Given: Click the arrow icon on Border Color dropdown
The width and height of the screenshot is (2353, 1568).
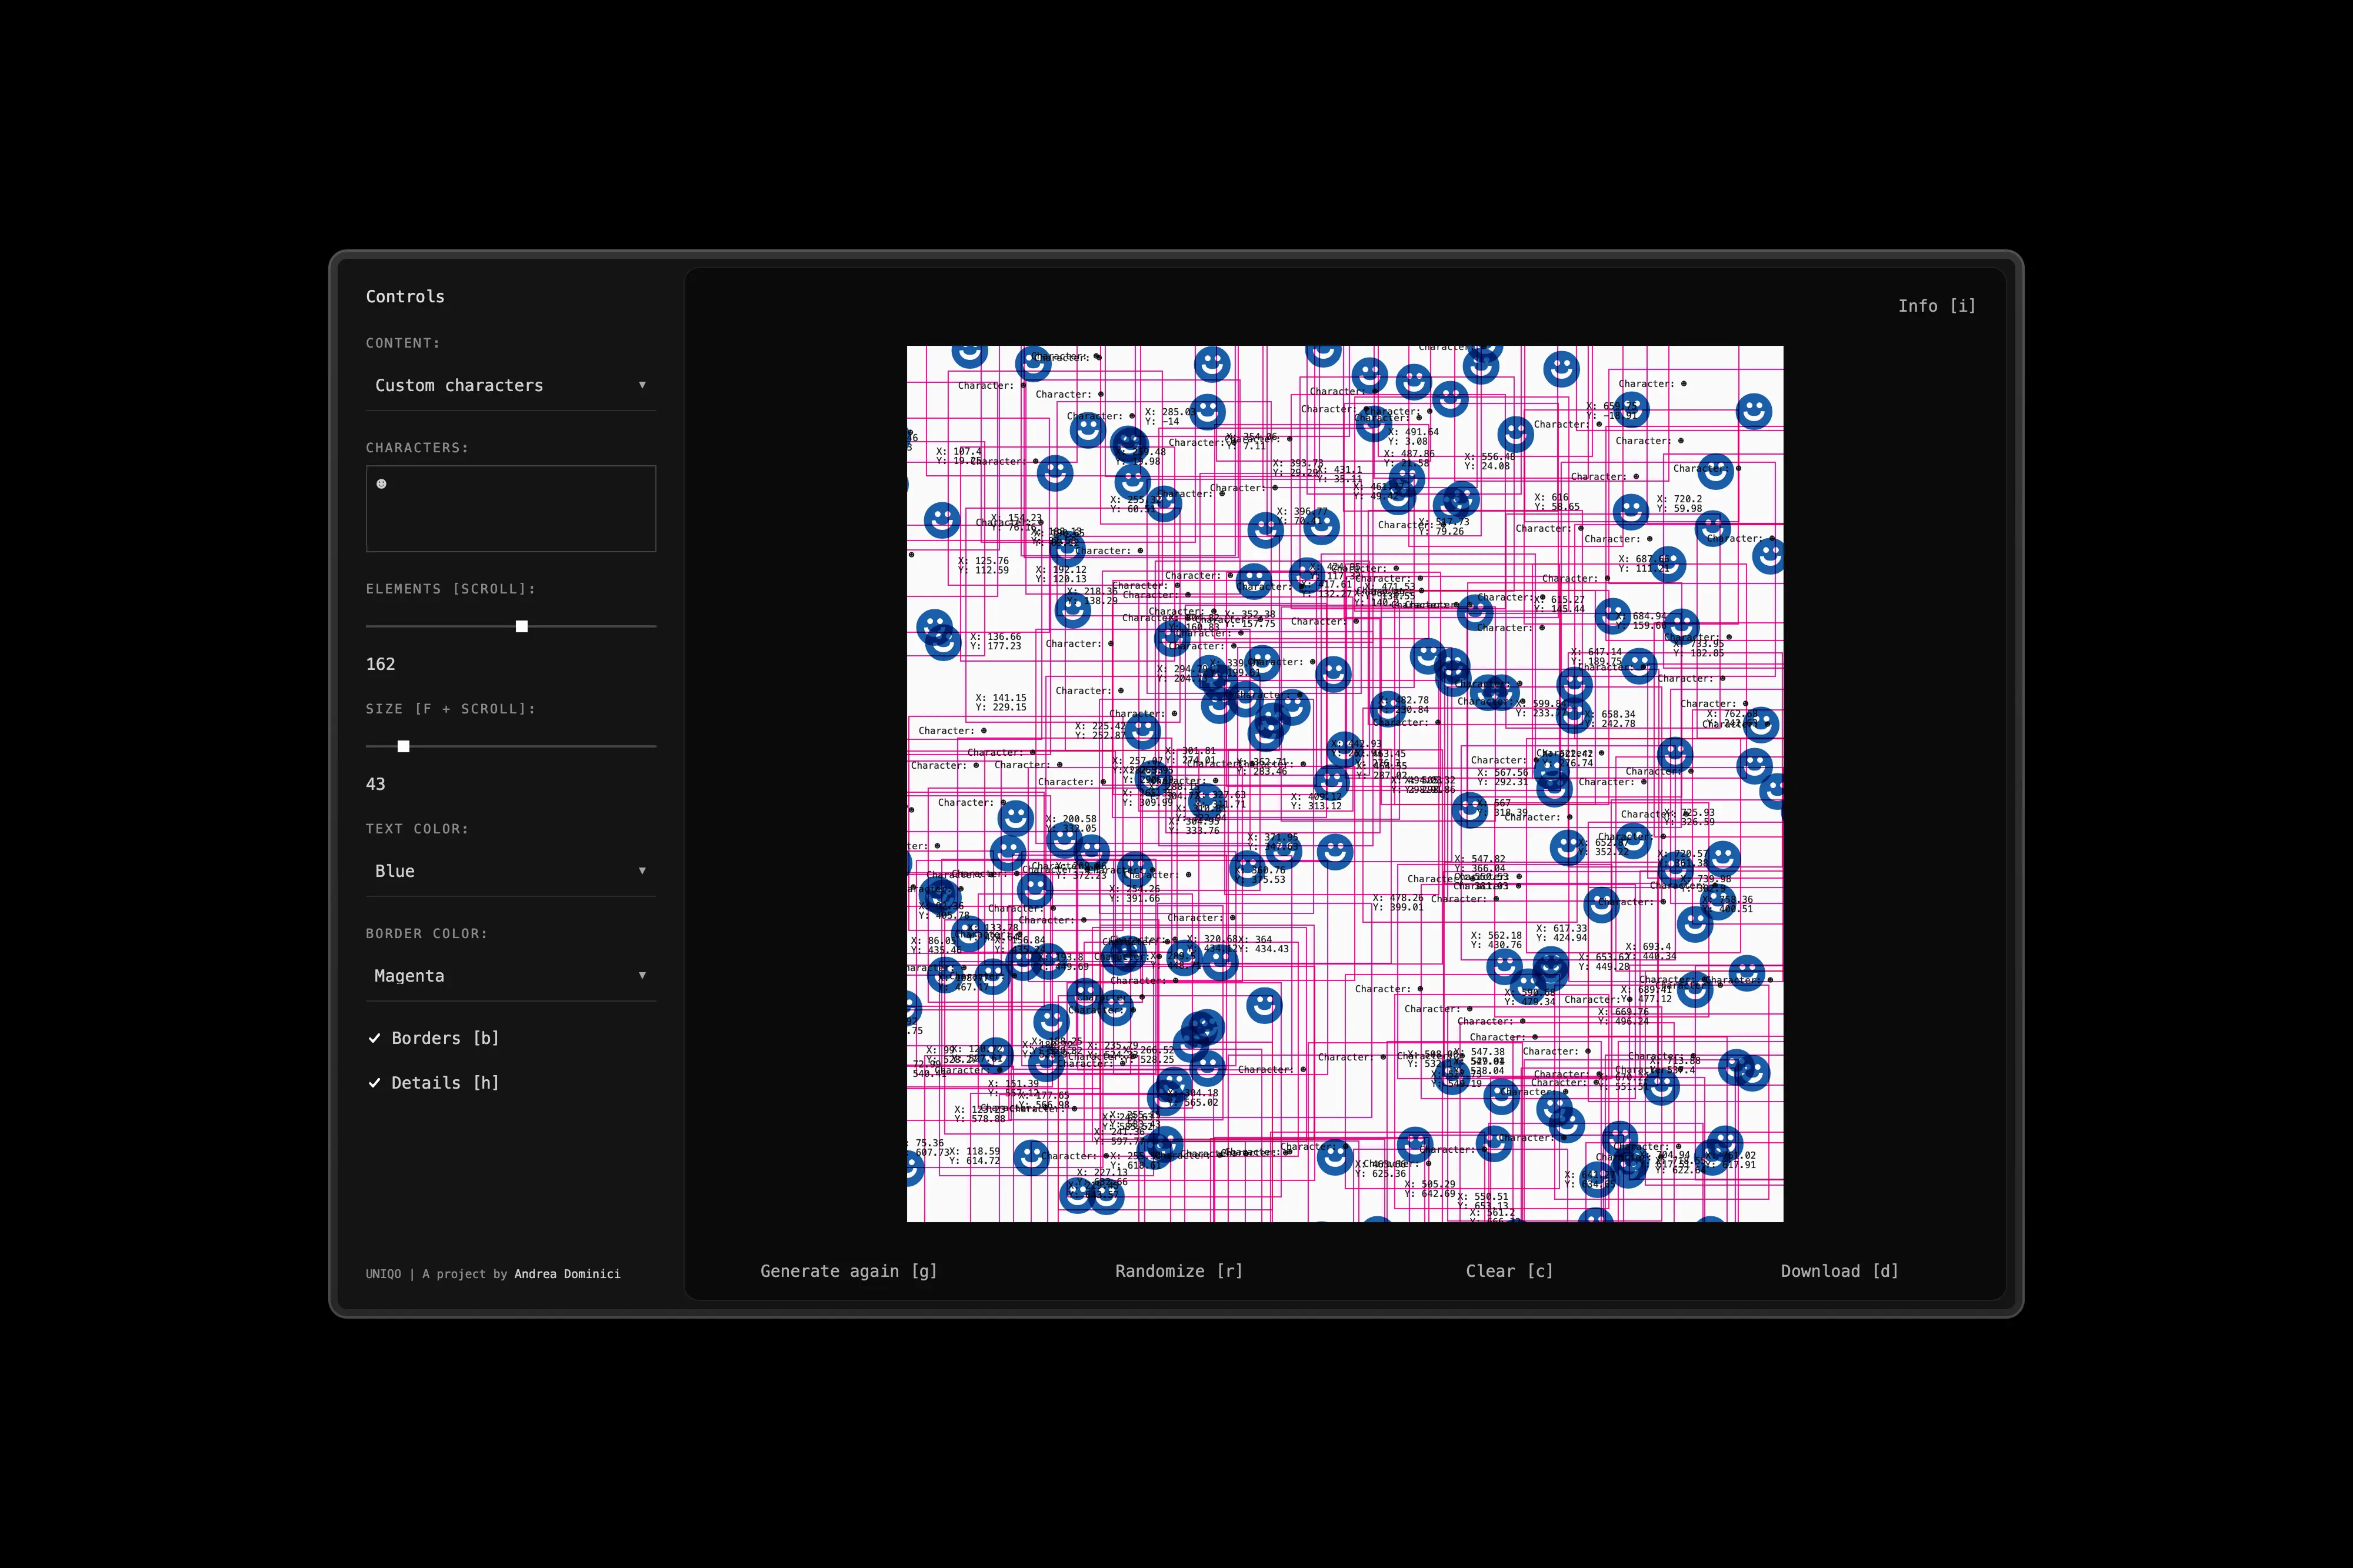Looking at the screenshot, I should [642, 975].
